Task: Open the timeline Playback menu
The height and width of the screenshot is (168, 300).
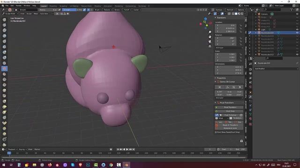Action: point(13,149)
